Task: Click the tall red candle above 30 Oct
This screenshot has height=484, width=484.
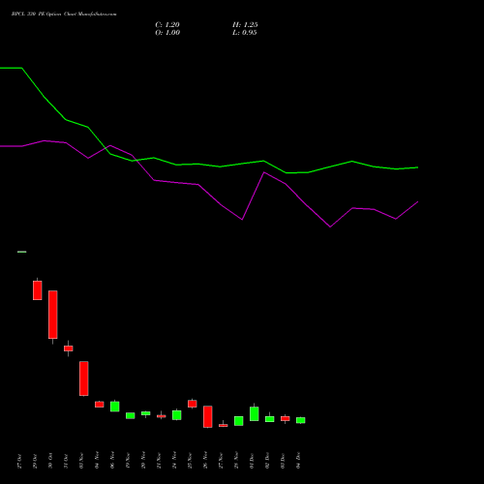Action: 53,315
